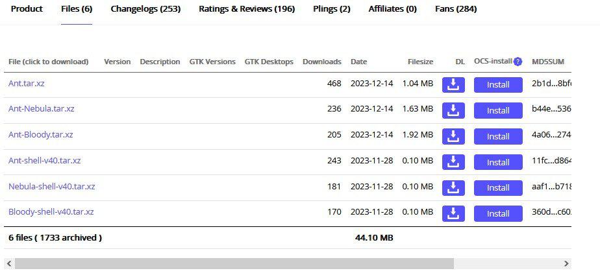
Task: Open Nebula-shell-v40.tar.xz file link
Action: [52, 187]
